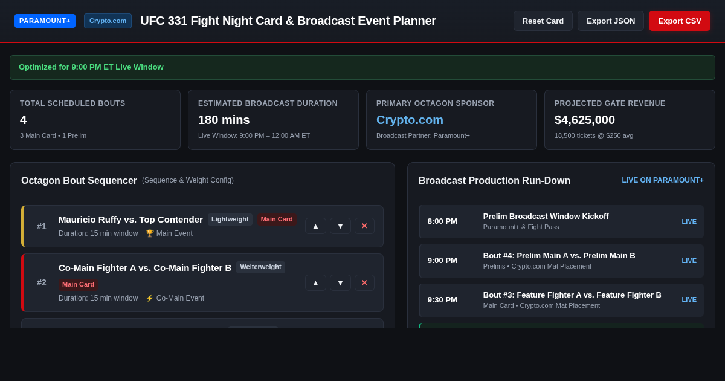
Task: Open the Total Scheduled Bouts card
Action: (95, 120)
